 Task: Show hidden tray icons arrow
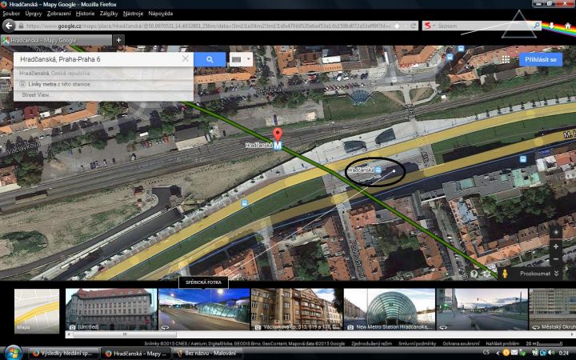point(498,353)
